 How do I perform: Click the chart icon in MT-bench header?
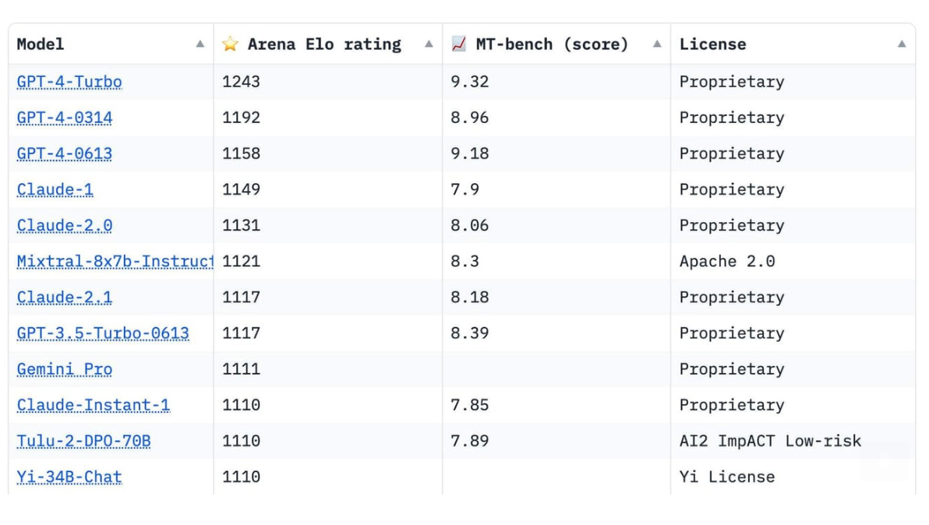point(458,44)
